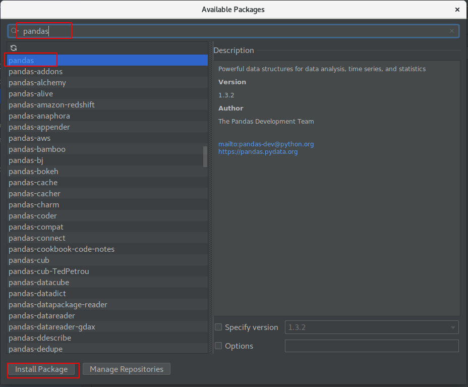This screenshot has width=468, height=387.
Task: Select pandas-cub-TedPetrou package
Action: pyautogui.click(x=107, y=271)
